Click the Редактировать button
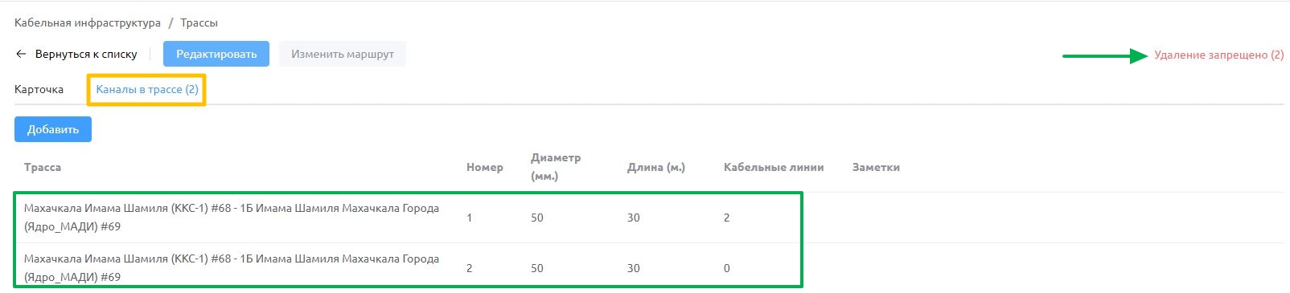This screenshot has height=293, width=1290. point(216,54)
